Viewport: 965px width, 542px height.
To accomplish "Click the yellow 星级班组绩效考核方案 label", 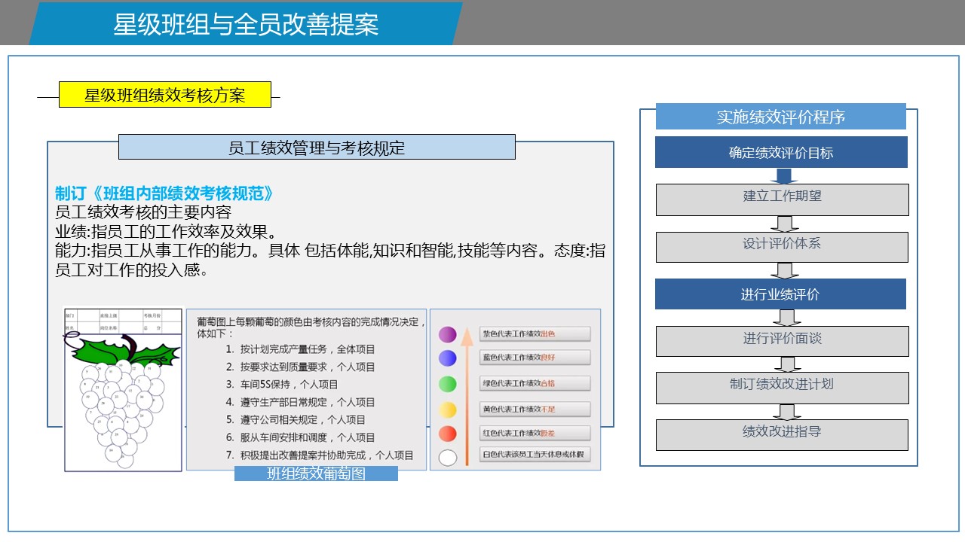I will pyautogui.click(x=164, y=96).
